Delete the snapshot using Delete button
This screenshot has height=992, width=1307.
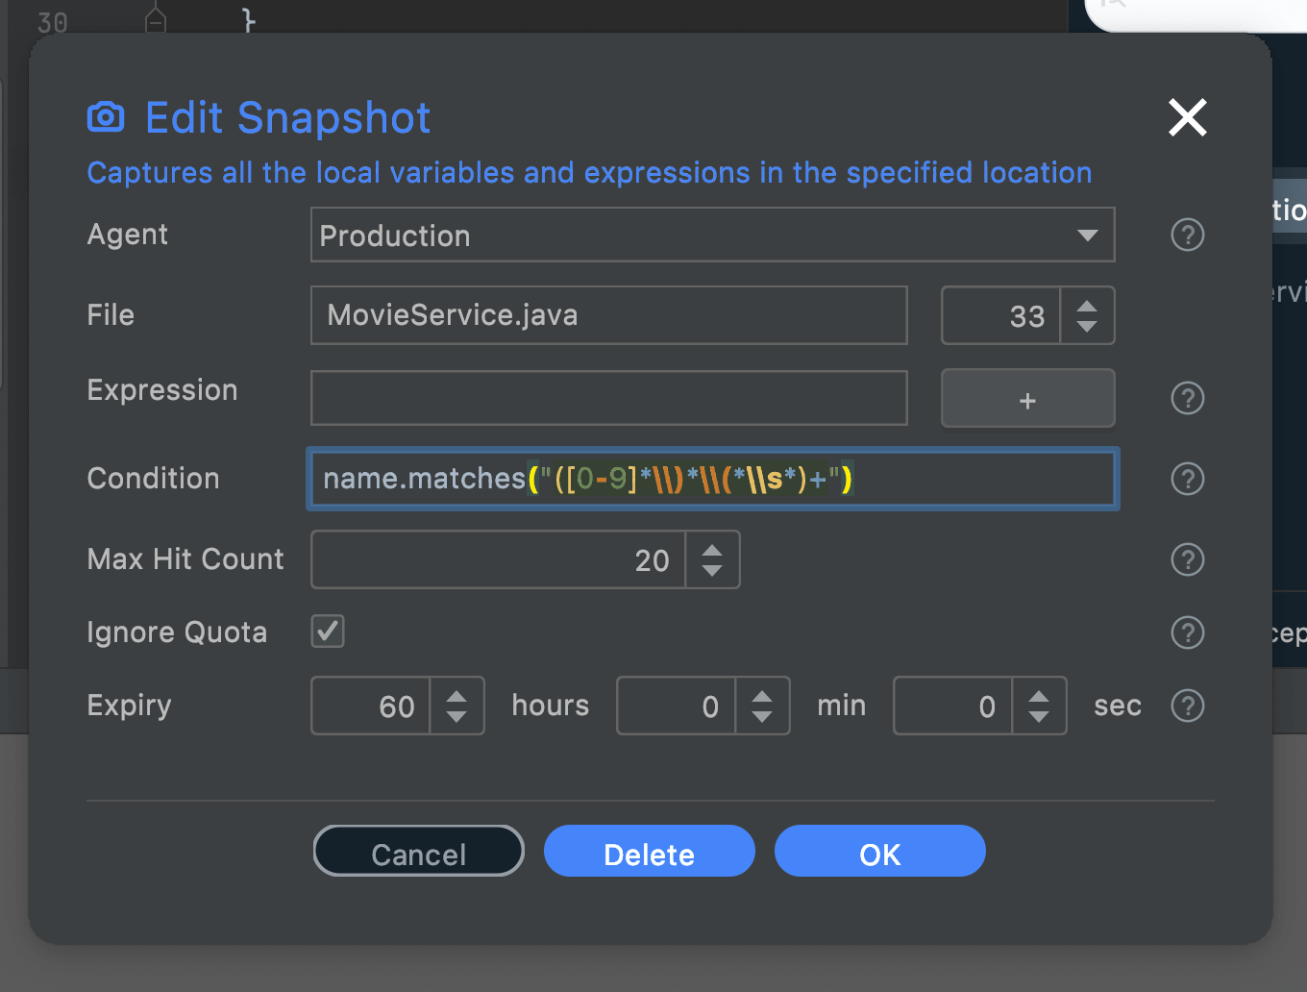[x=650, y=852]
